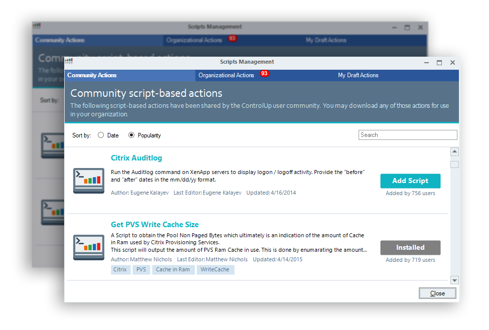Click 'Last Editor: Eugene Kalayev' text

208,193
